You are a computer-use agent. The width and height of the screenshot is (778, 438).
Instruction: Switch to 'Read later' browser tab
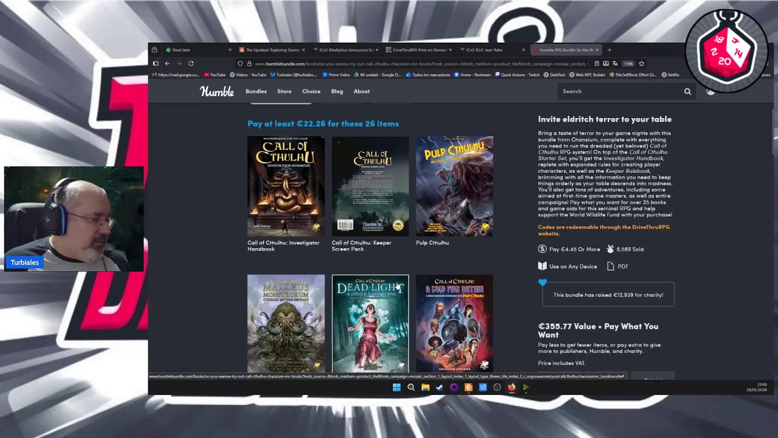click(x=199, y=50)
